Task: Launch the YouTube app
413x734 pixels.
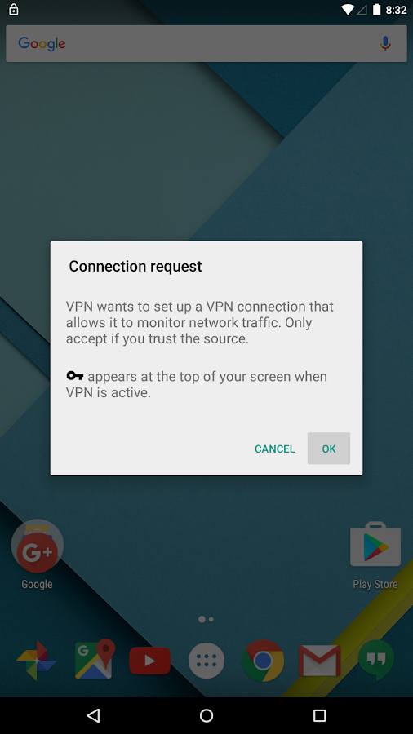Action: point(149,661)
